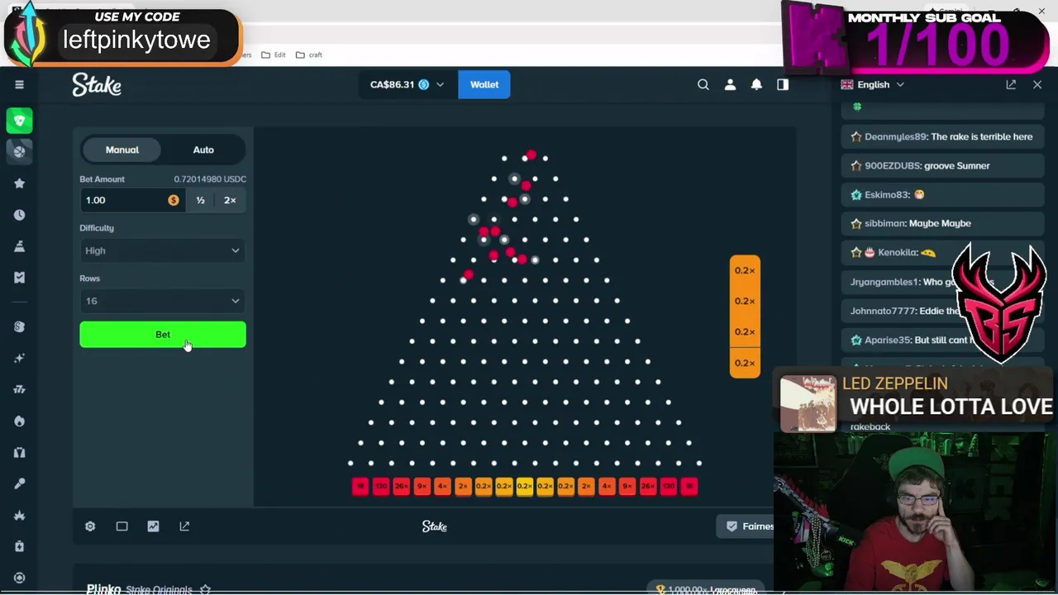Click Deanmyles89 chat message
The image size is (1058, 595).
click(x=942, y=137)
